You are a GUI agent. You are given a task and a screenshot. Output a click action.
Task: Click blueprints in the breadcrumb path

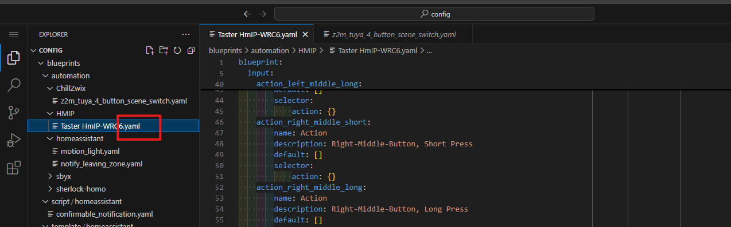225,50
